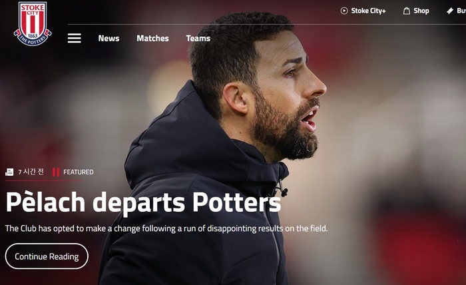The width and height of the screenshot is (466, 285).
Task: Open the Teams menu
Action: coord(198,39)
